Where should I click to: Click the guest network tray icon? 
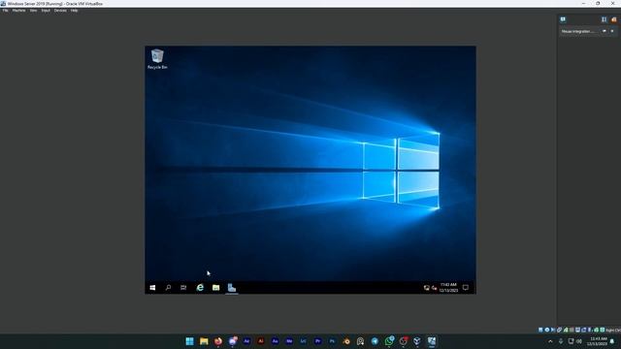[427, 288]
